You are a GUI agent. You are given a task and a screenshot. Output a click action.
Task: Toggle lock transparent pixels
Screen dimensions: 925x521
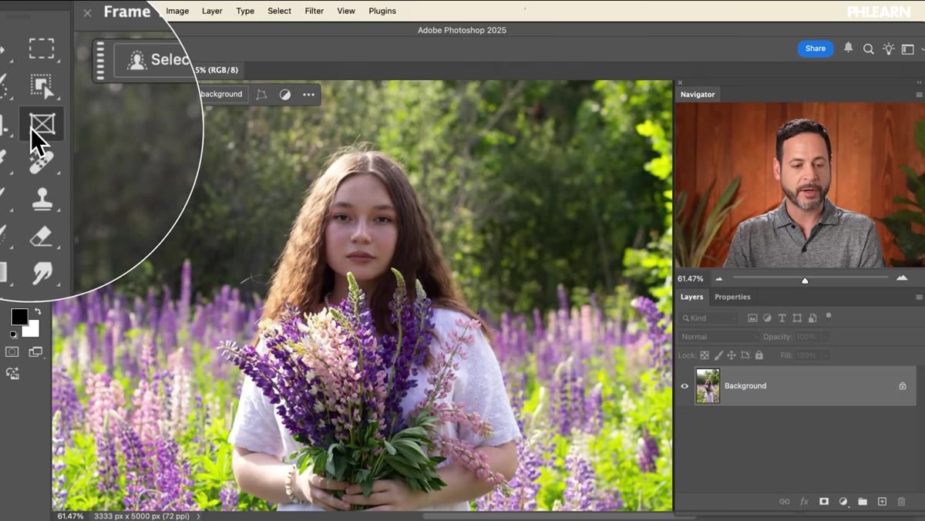[x=704, y=355]
